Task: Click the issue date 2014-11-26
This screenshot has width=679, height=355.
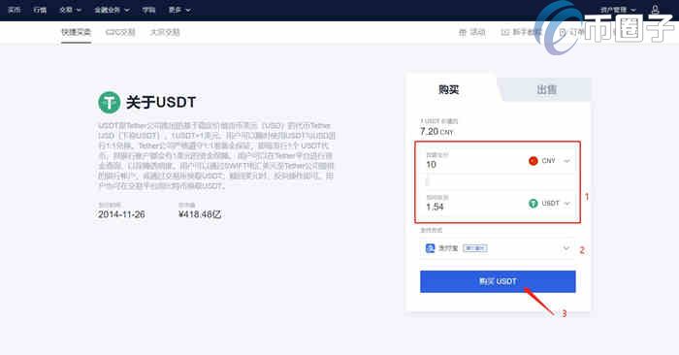Action: click(x=121, y=214)
